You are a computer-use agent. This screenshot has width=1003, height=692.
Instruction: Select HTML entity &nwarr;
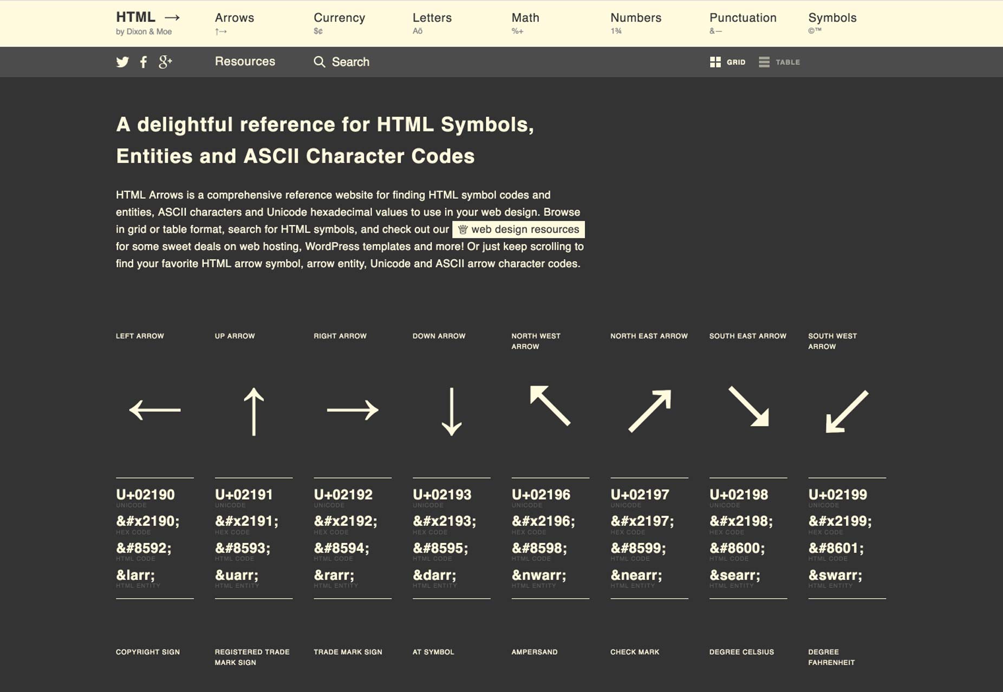(x=539, y=575)
